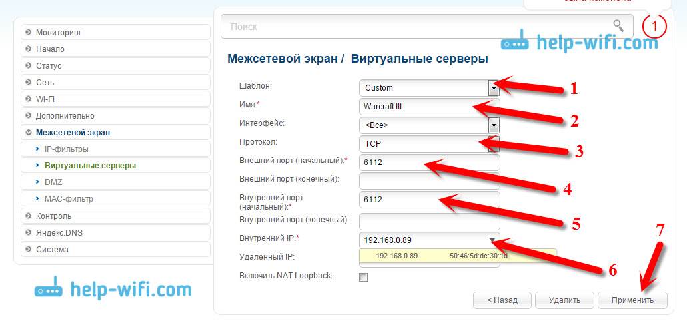Screen dimensions: 687x323
Task: Click bullet icon beside Дополнительно
Action: (x=29, y=115)
